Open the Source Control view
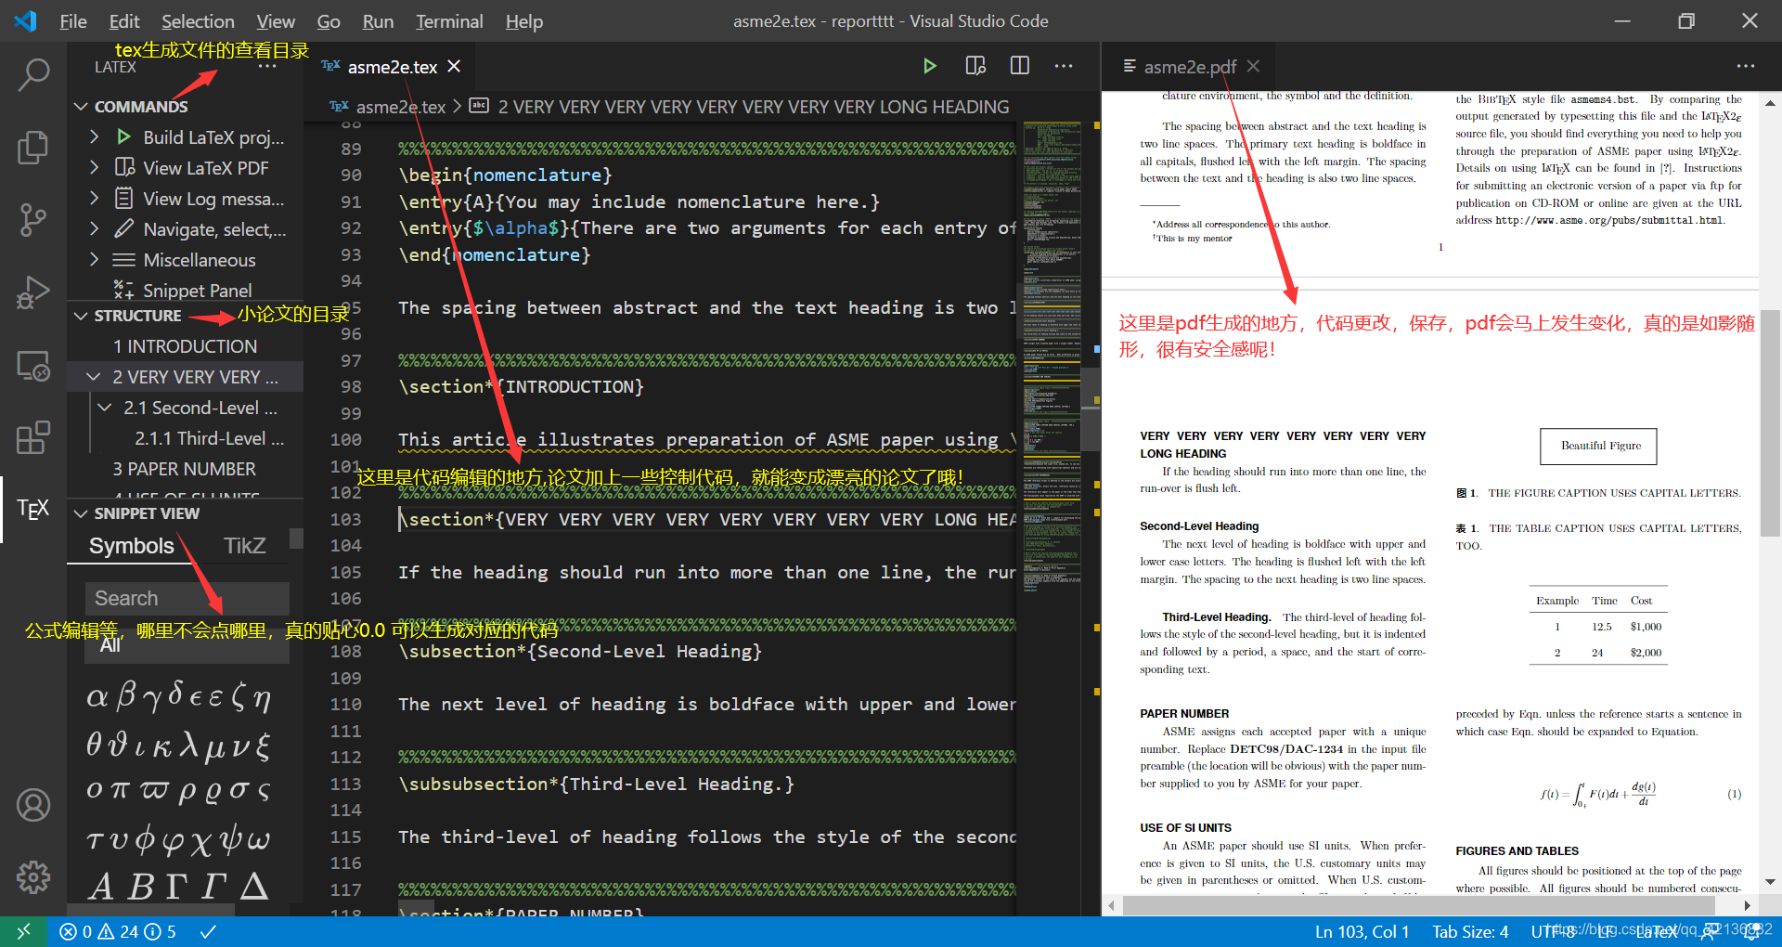1782x947 pixels. tap(33, 219)
